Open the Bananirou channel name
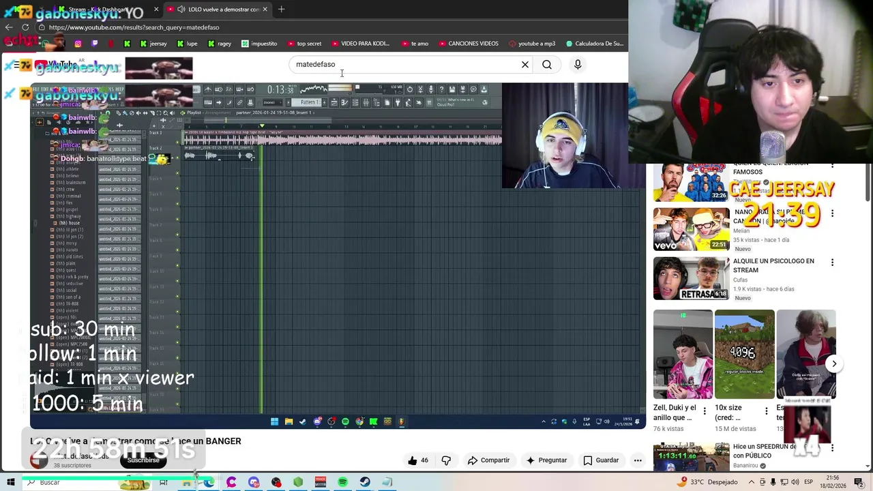Viewport: 873px width, 491px height. click(x=745, y=466)
